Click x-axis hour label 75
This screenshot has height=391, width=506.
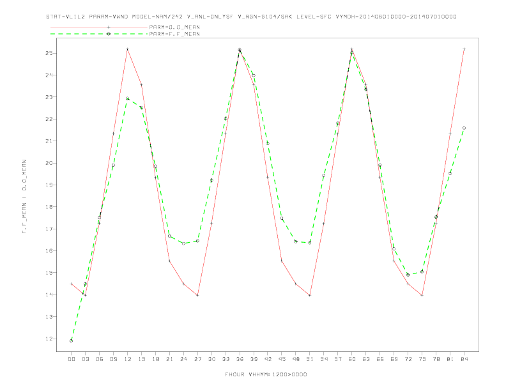point(422,359)
